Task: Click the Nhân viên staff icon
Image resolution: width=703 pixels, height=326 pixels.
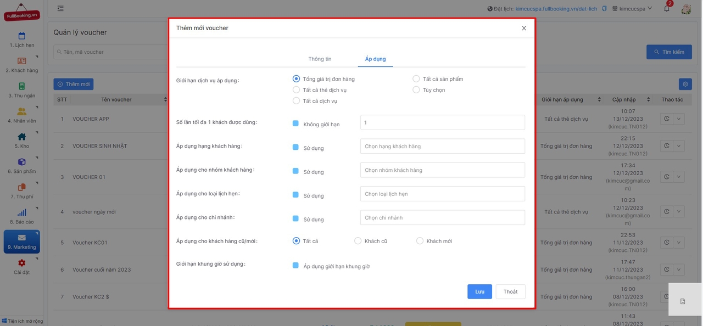Action: point(21,111)
